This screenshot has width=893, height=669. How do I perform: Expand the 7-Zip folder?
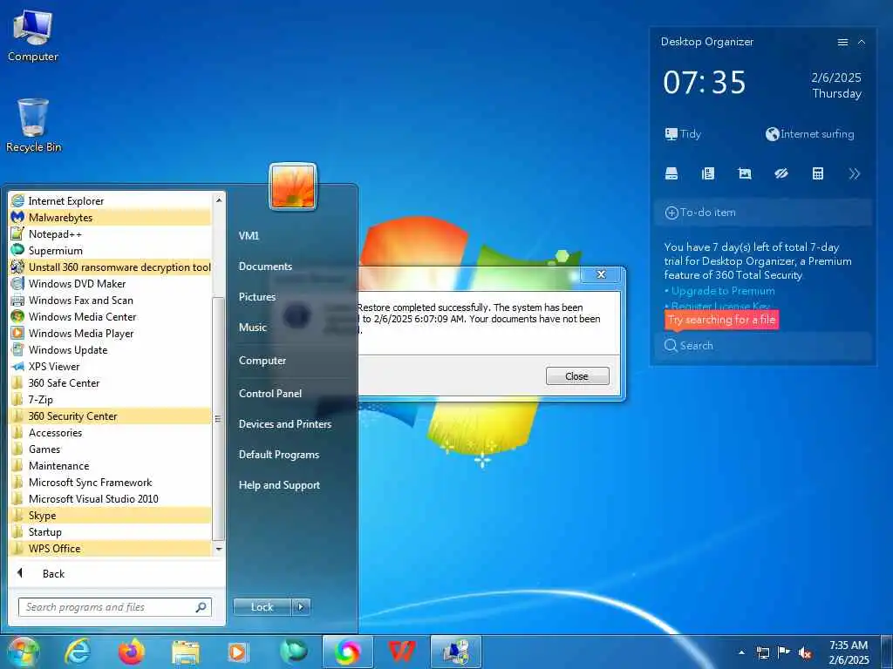[x=111, y=399]
